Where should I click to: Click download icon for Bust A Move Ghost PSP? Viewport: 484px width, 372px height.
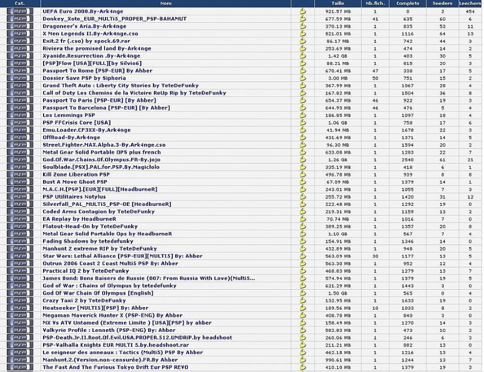click(303, 182)
